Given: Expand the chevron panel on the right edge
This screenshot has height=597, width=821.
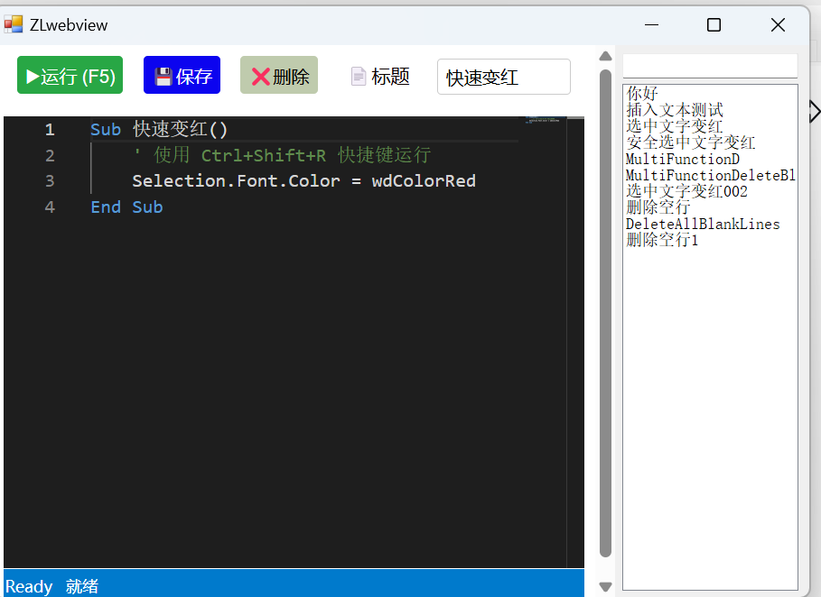Looking at the screenshot, I should tap(815, 111).
